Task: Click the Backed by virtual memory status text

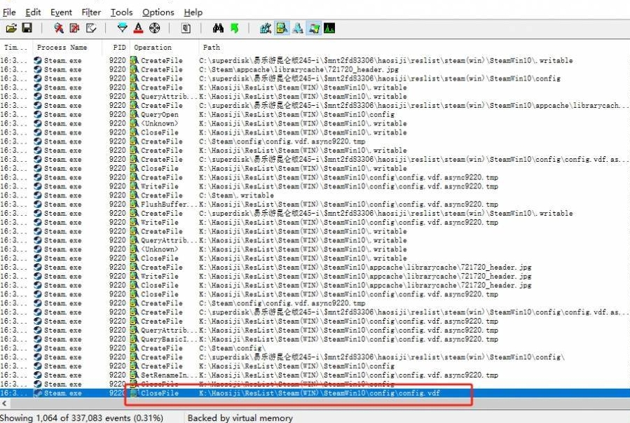Action: pyautogui.click(x=240, y=418)
